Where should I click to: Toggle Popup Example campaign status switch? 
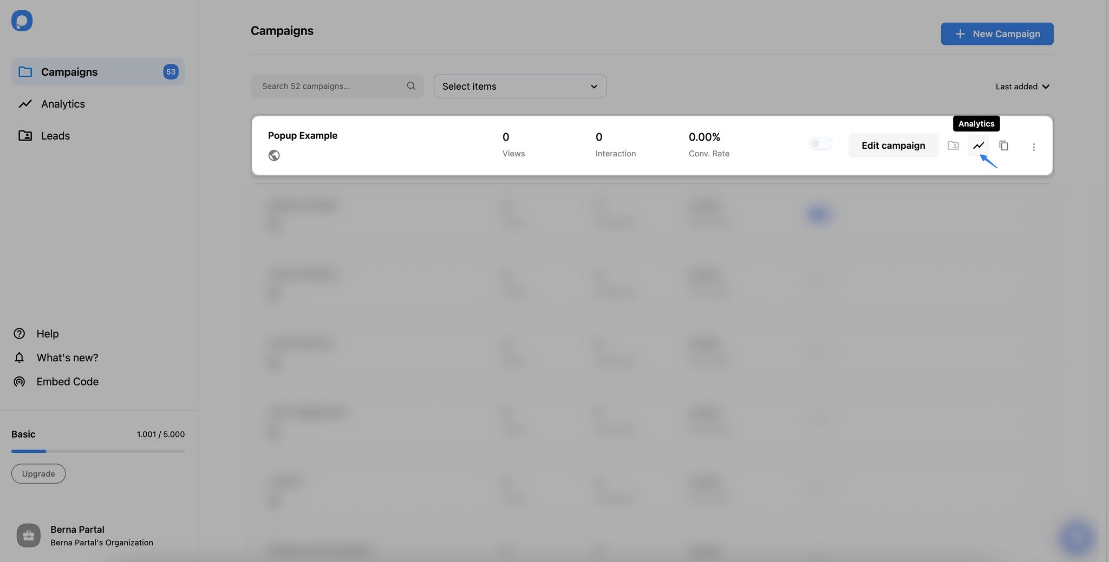(x=820, y=143)
